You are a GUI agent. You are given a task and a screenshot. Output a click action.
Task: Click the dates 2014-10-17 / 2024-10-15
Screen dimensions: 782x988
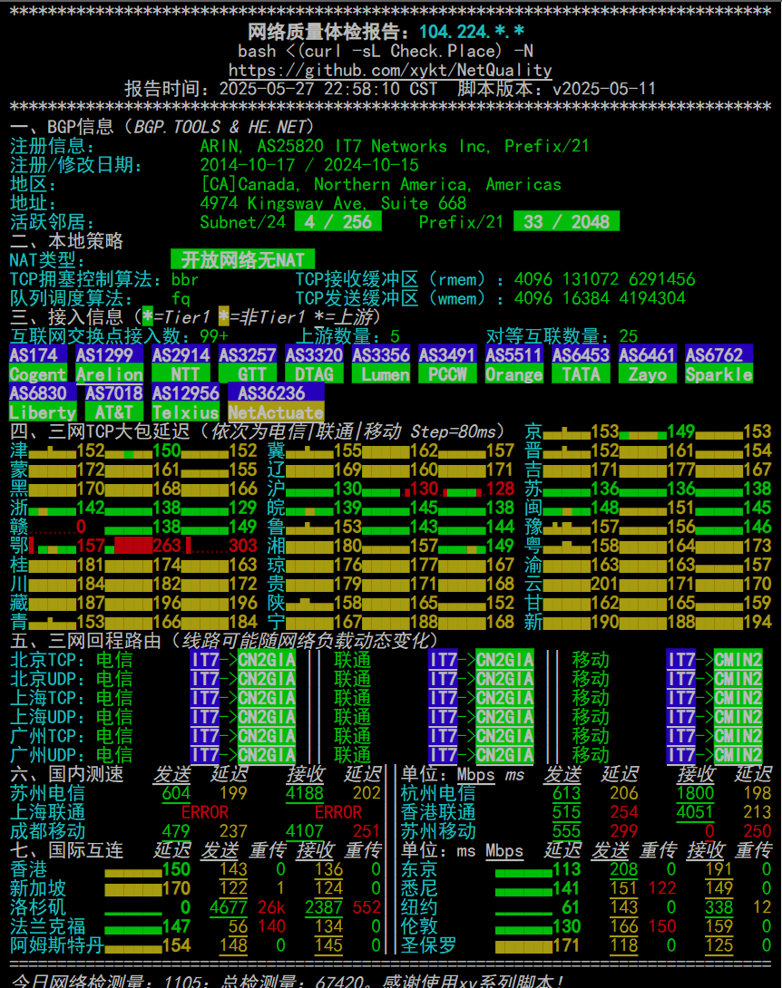[309, 165]
